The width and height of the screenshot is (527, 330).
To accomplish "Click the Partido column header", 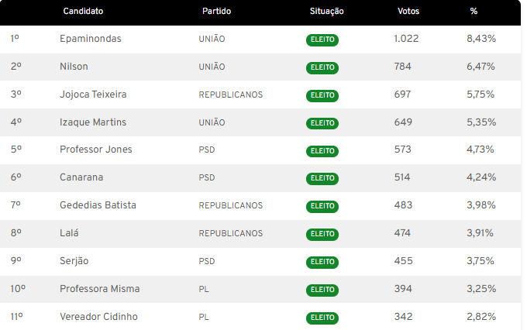I will 216,12.
